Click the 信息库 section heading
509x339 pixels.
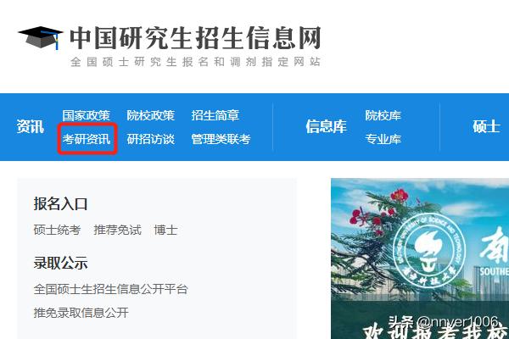coord(327,126)
